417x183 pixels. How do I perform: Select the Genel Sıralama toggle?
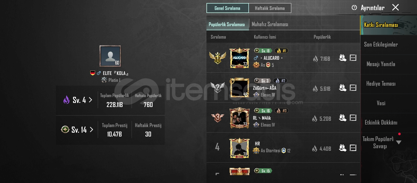pos(228,8)
